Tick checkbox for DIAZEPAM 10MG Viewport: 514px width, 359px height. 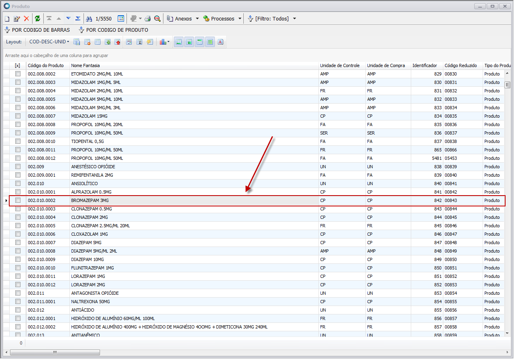[18, 259]
